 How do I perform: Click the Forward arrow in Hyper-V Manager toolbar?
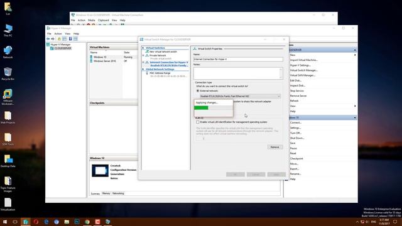(53, 39)
